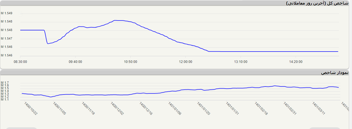Click the M 1.549 y-axis label

7,13
